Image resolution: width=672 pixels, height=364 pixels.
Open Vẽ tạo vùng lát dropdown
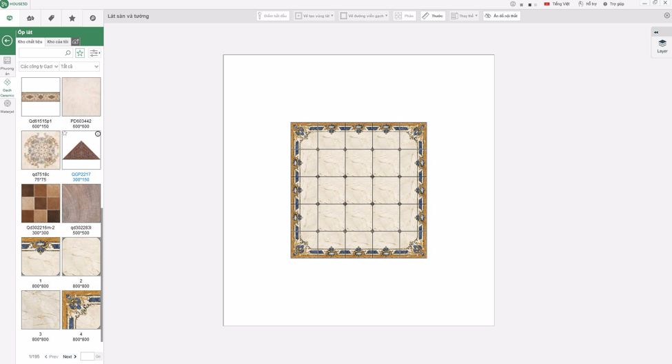[314, 16]
